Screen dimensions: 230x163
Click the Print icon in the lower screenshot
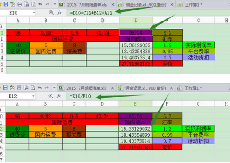pyautogui.click(x=19, y=88)
